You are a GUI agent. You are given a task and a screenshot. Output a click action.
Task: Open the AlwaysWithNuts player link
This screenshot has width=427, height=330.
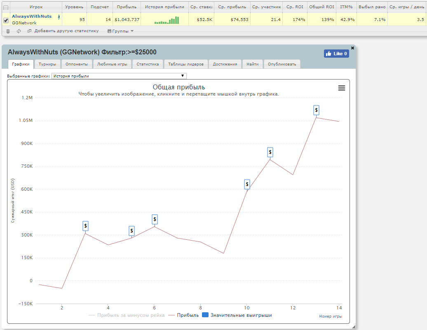point(32,16)
